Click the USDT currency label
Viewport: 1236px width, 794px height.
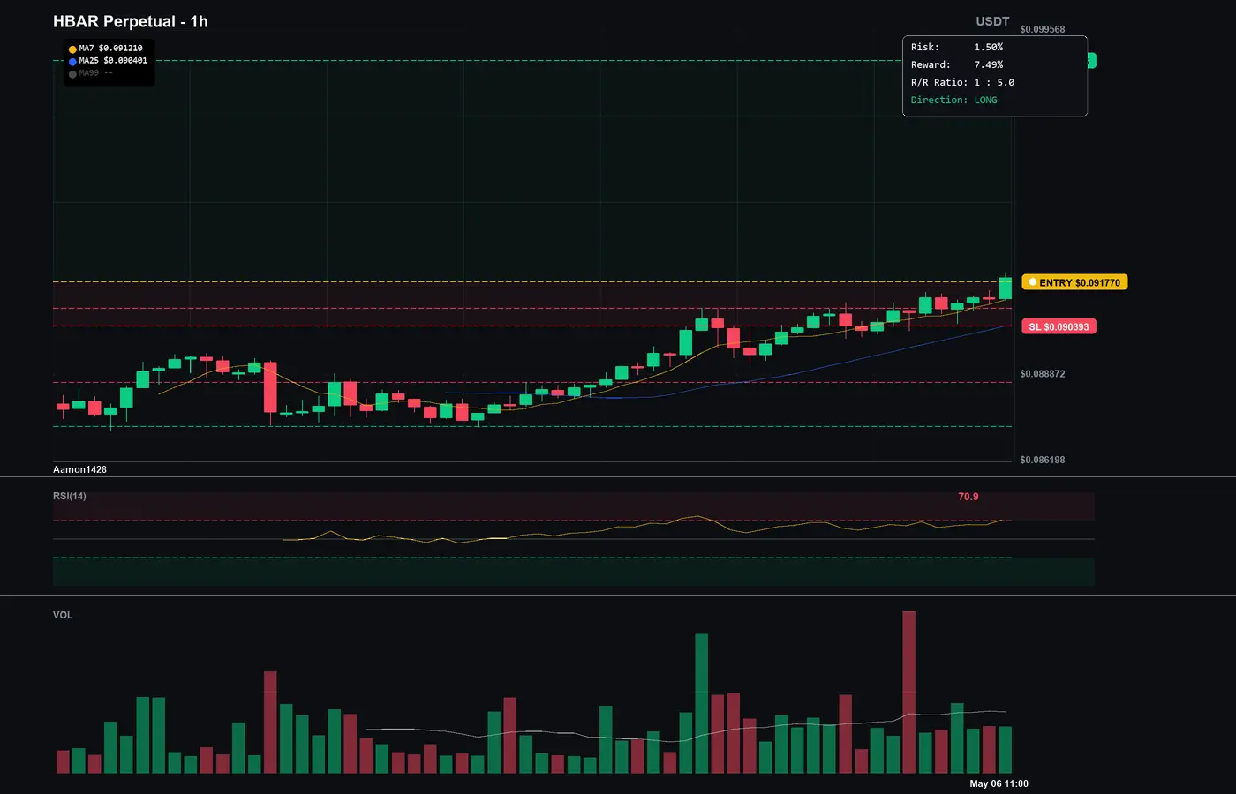tap(992, 21)
